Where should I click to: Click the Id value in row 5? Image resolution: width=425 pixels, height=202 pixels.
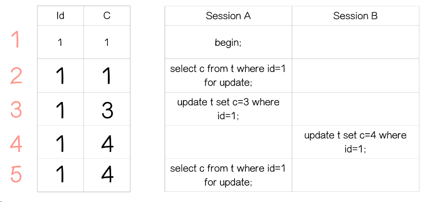[x=60, y=175]
